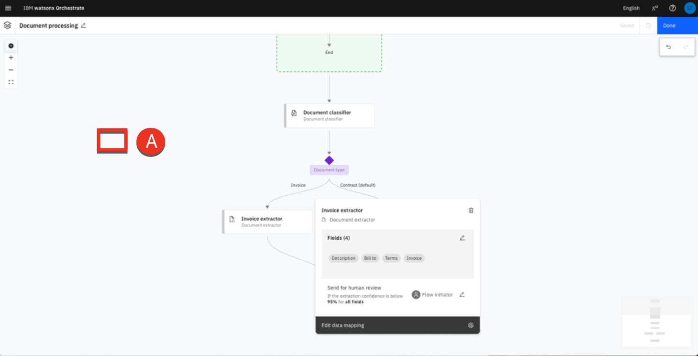Open the user profile avatar menu

pyautogui.click(x=689, y=8)
